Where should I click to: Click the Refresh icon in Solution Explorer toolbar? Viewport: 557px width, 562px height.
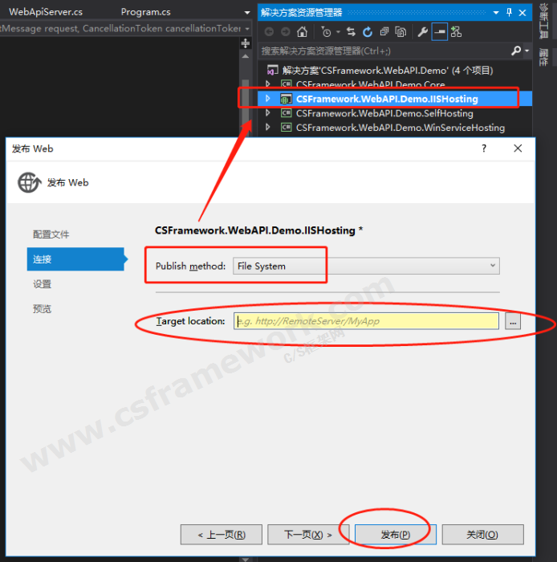(x=368, y=32)
